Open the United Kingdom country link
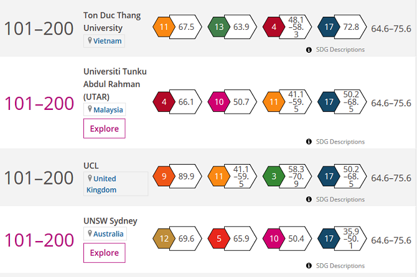Image resolution: width=417 pixels, height=277 pixels. pyautogui.click(x=102, y=184)
